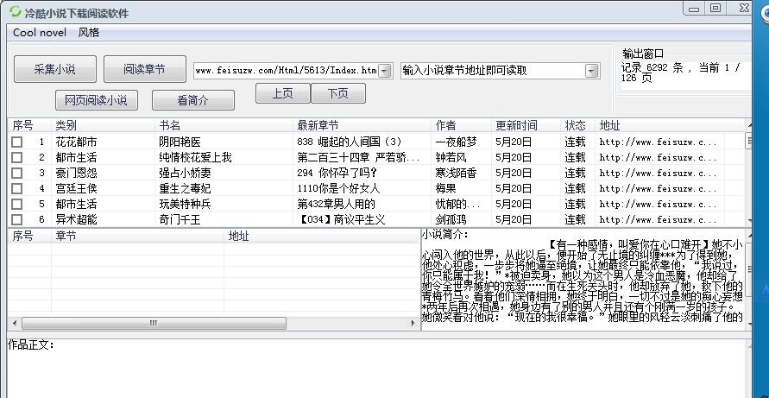Sort by the 作者 column header

pos(461,126)
